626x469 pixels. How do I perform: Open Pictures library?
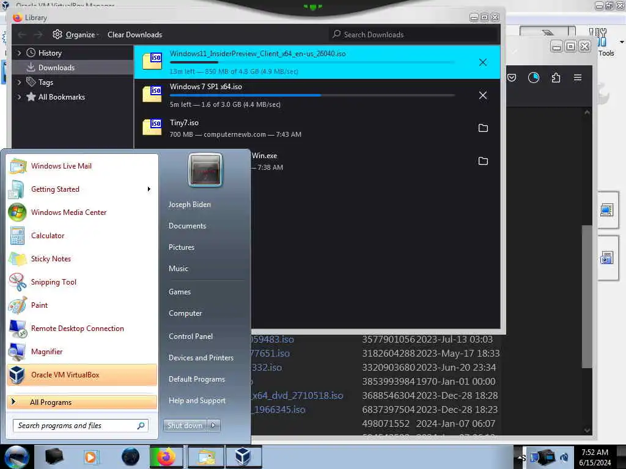click(x=181, y=247)
